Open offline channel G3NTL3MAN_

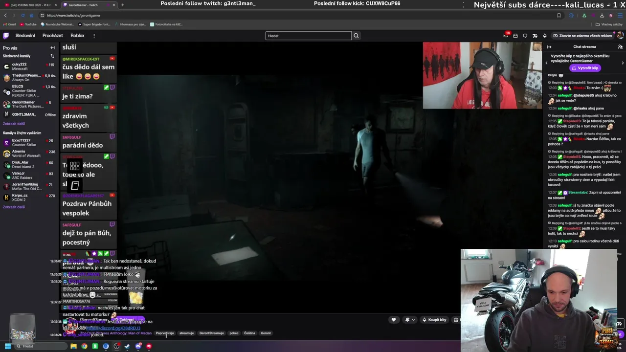tap(29, 114)
